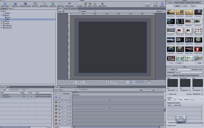Enable the Single Field checkbox
204x128 pixels.
pos(168,94)
